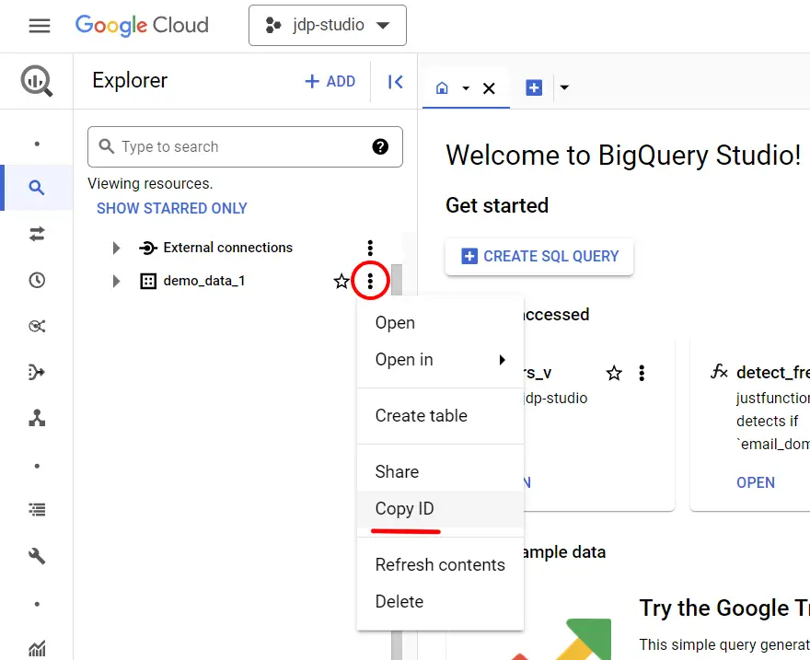Click the Explorer panel title
Screen dimensions: 810x660
130,81
